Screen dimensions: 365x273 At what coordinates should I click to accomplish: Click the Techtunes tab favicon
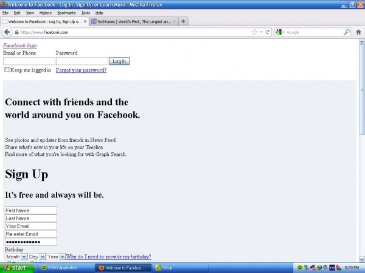click(94, 21)
